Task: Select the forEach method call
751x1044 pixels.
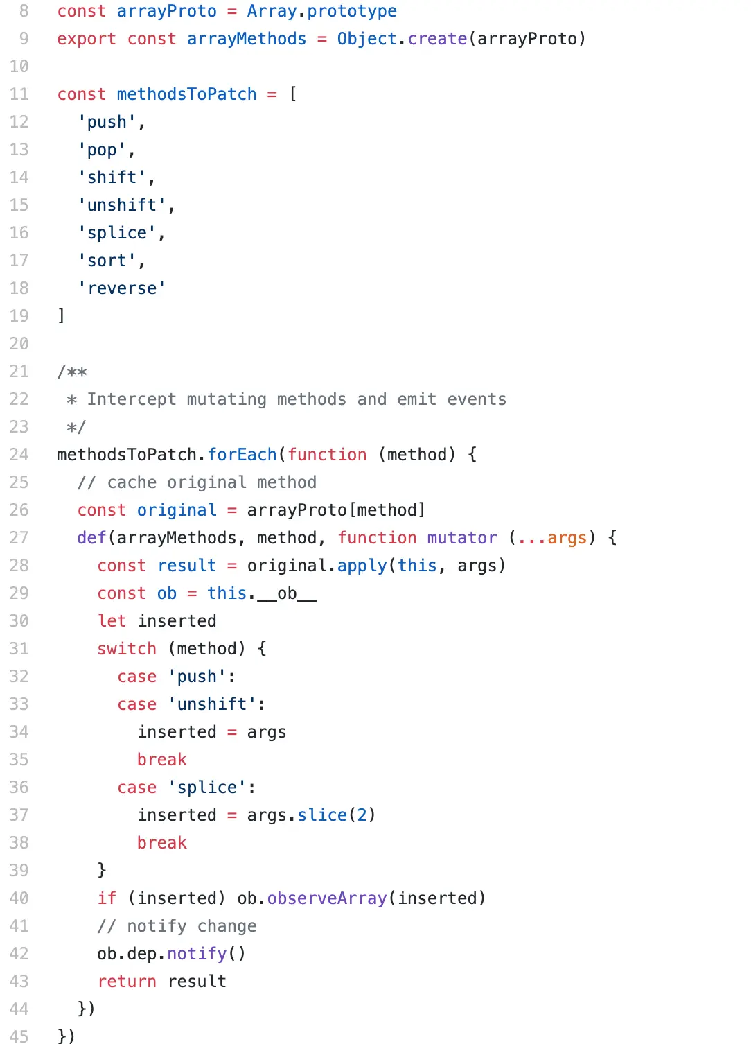Action: (x=242, y=455)
